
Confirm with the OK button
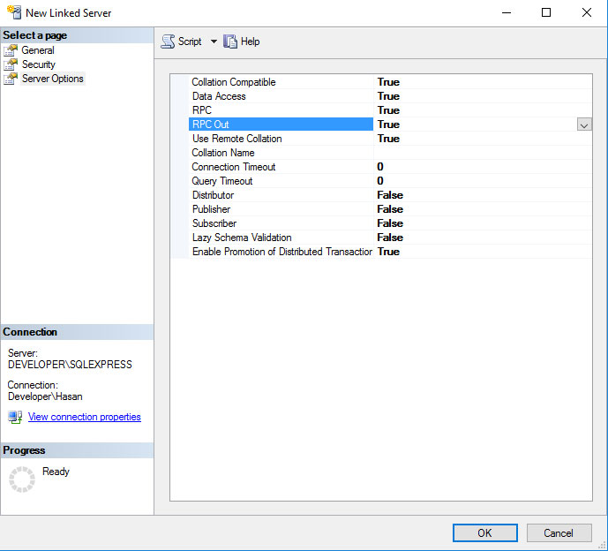484,532
